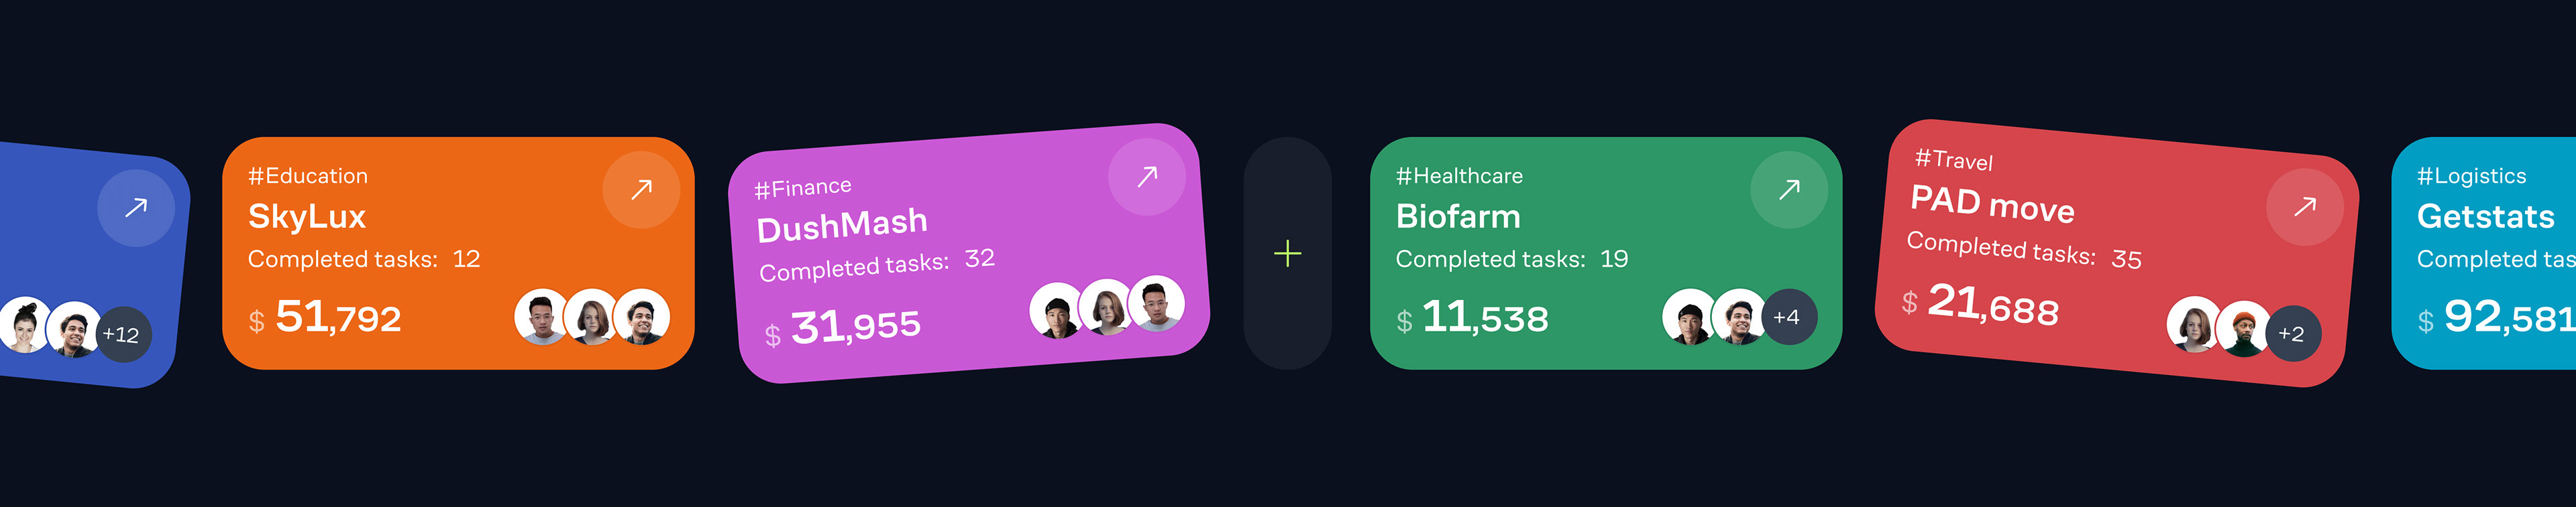Click the DushMash card arrow icon

(x=1147, y=177)
